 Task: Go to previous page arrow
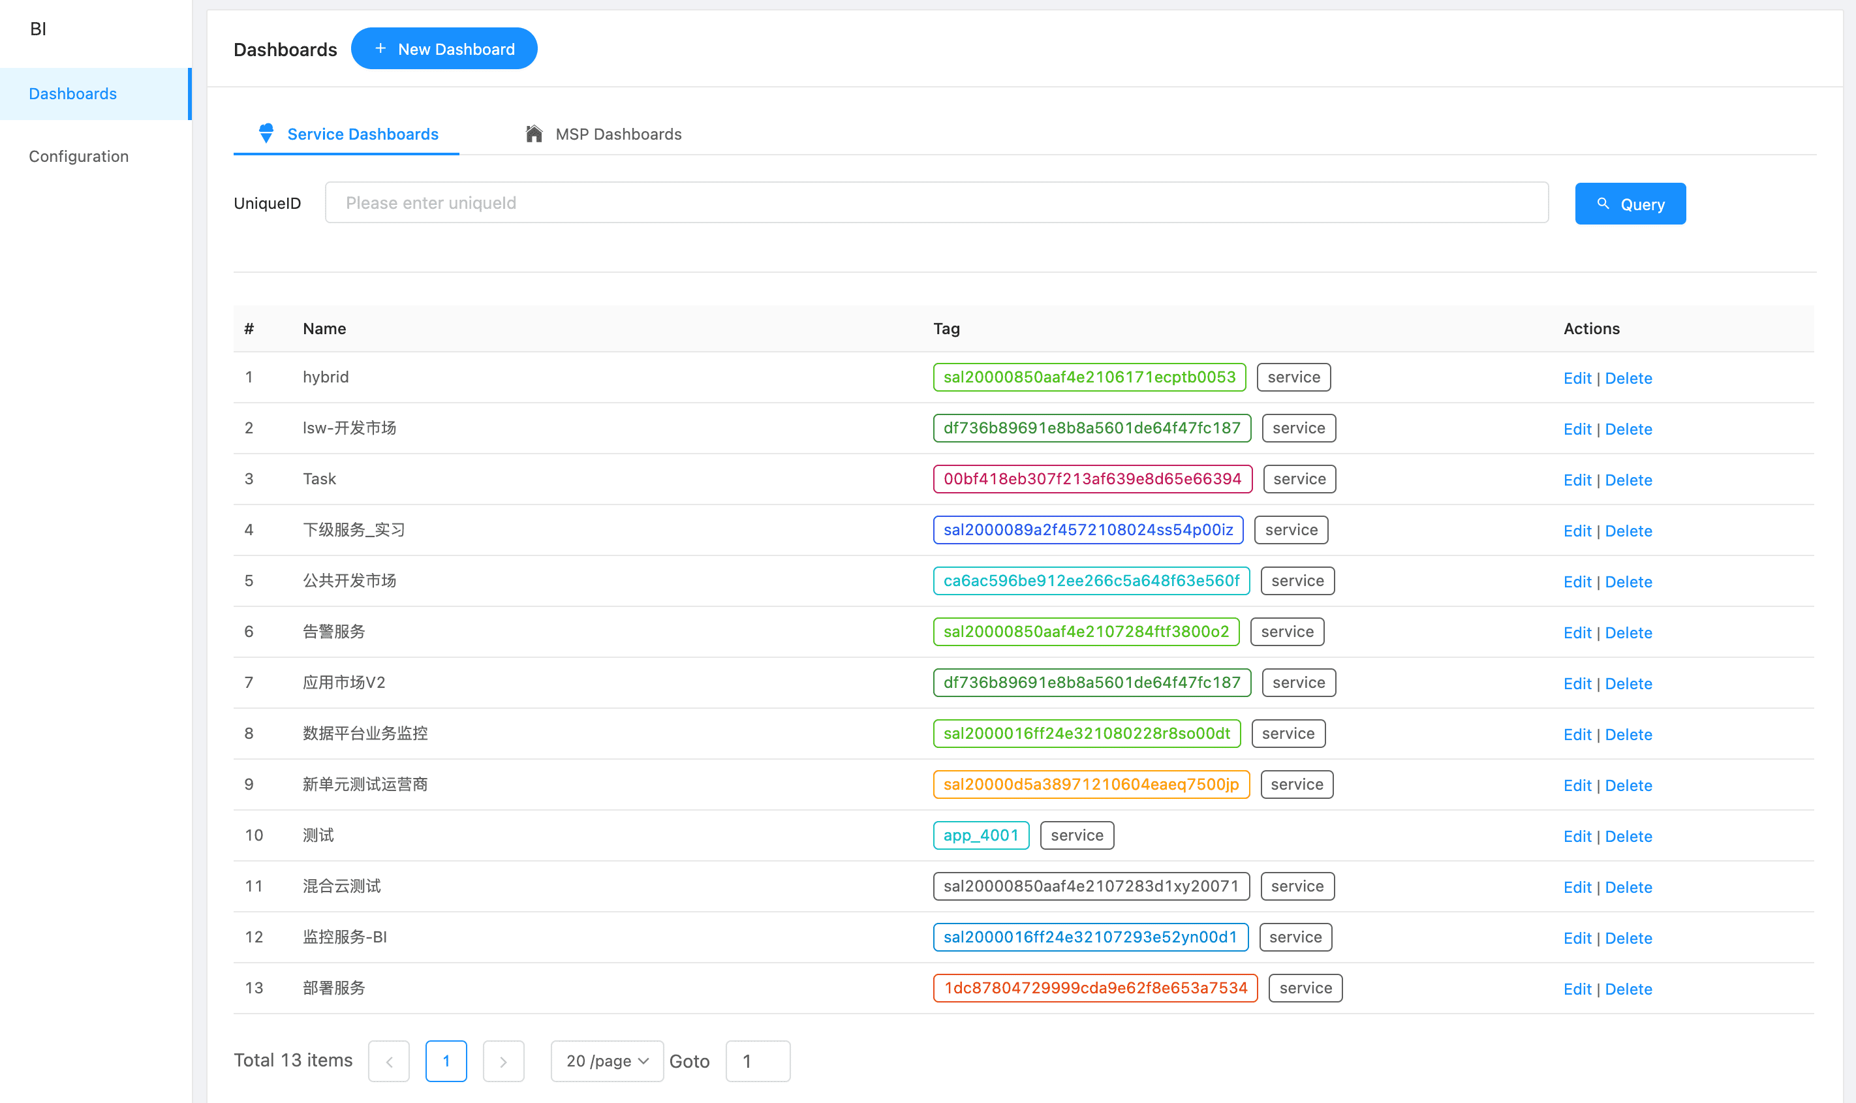point(388,1061)
